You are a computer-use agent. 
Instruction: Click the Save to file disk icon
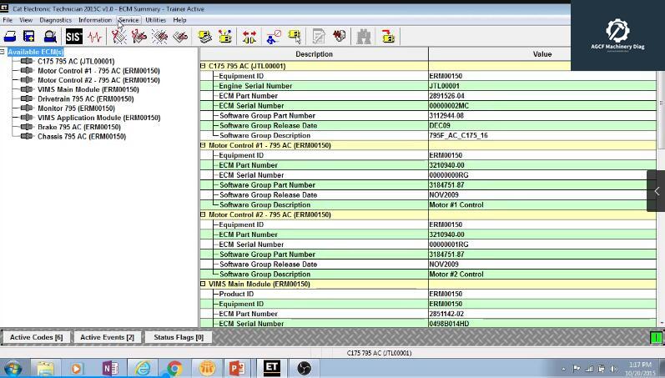point(29,37)
